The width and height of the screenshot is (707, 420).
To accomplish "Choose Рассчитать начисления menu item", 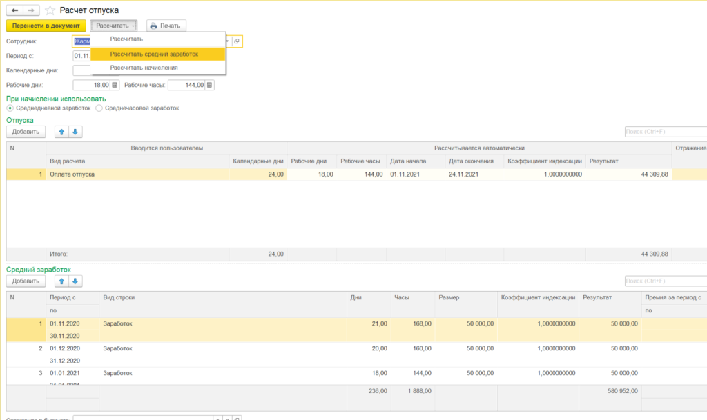I will [x=158, y=68].
